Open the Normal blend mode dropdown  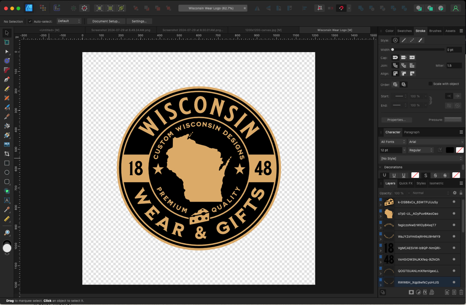(x=431, y=193)
